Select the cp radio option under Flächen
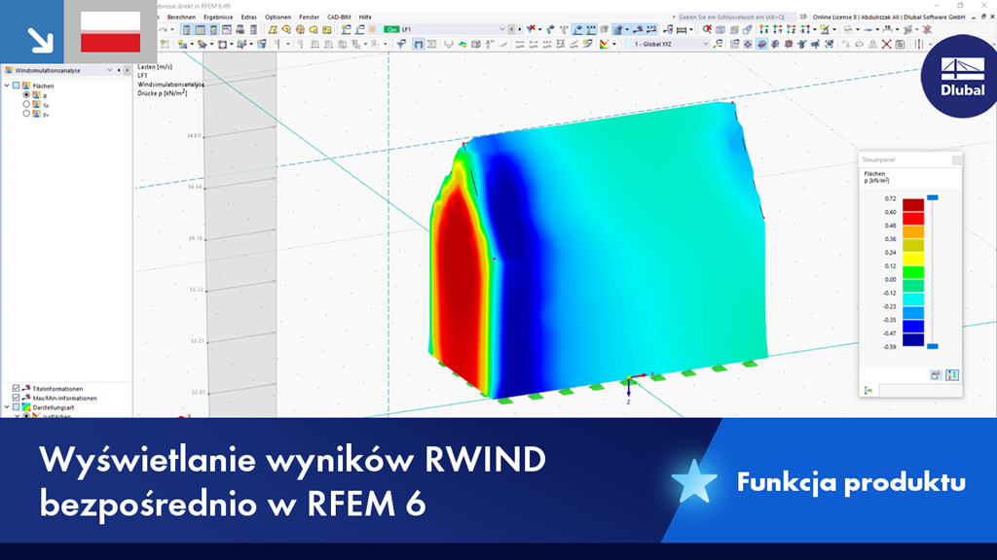The width and height of the screenshot is (997, 560). (x=26, y=104)
